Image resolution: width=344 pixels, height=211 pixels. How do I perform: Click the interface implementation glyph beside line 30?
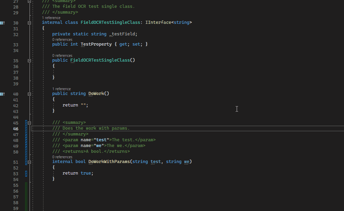coord(2,23)
